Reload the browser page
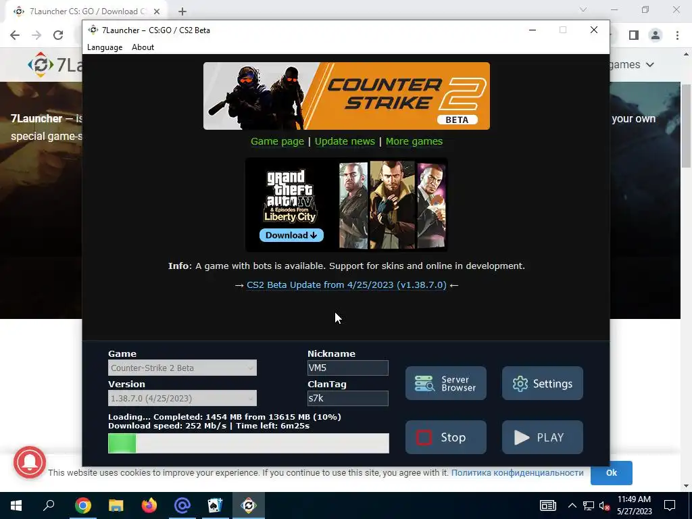Screen dimensions: 692x519 coord(58,35)
